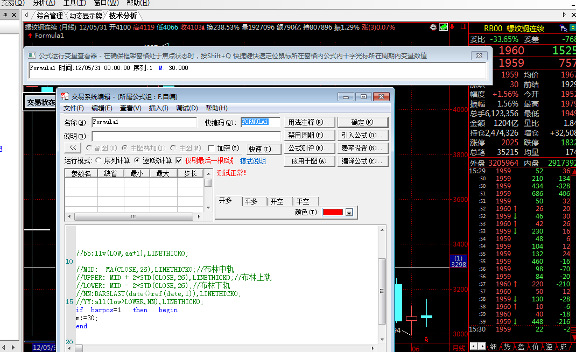The image size is (576, 352).
Task: Click the variable viewer window title icon
Action: 32,55
